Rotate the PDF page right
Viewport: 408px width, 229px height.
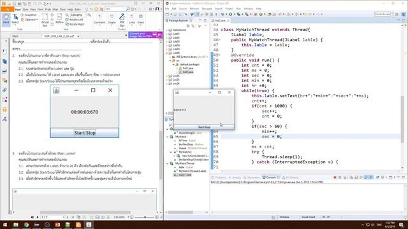[x=75, y=24]
